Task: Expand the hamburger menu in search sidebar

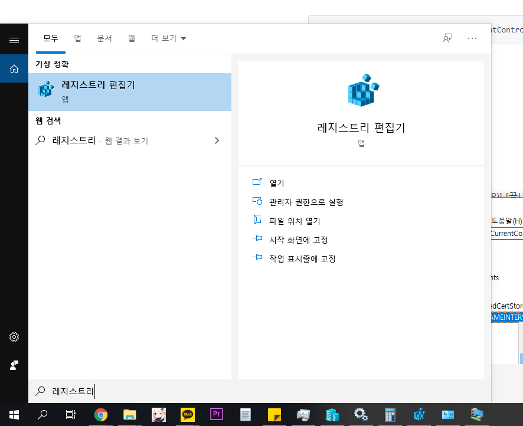Action: pyautogui.click(x=14, y=40)
